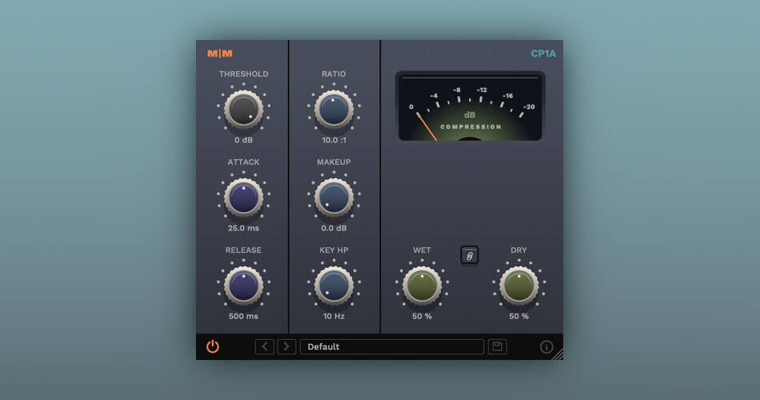The image size is (760, 400).
Task: Toggle the orange power bypass button
Action: [213, 346]
